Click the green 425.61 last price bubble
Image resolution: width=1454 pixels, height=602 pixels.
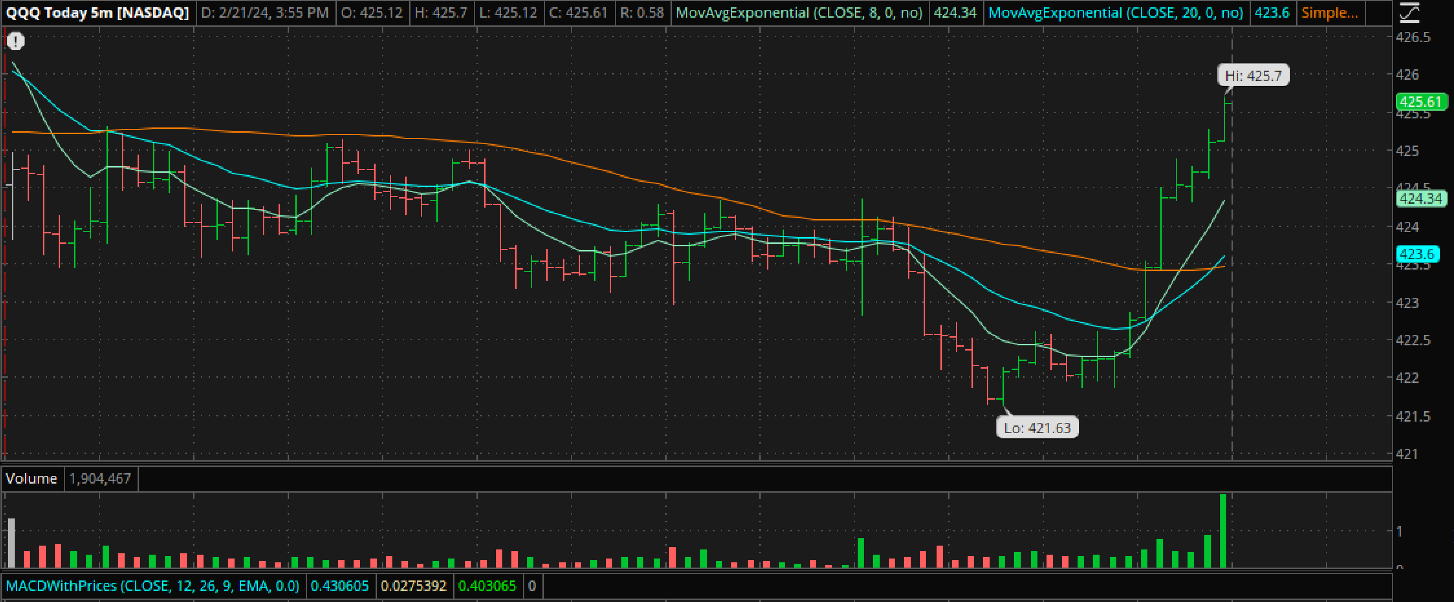pyautogui.click(x=1421, y=102)
